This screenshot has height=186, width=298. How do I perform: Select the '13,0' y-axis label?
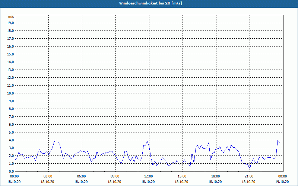point(11,70)
